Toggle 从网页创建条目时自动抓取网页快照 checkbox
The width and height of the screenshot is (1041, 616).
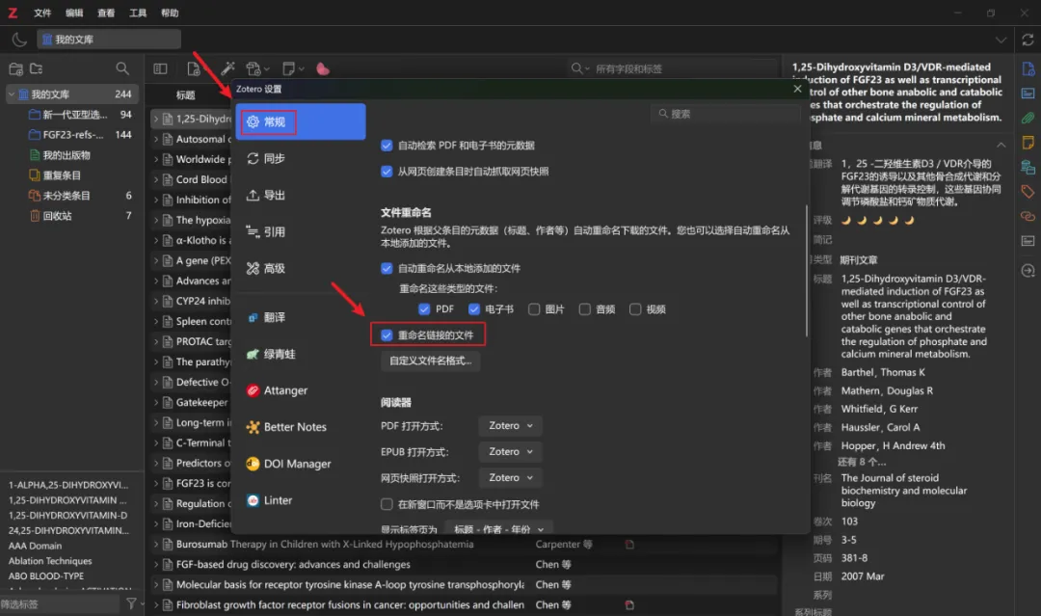(387, 172)
